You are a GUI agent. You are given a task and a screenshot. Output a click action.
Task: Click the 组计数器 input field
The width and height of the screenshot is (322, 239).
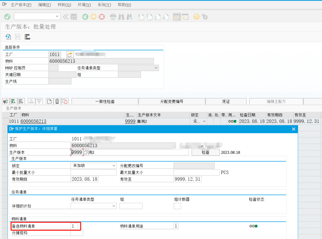pos(177,206)
